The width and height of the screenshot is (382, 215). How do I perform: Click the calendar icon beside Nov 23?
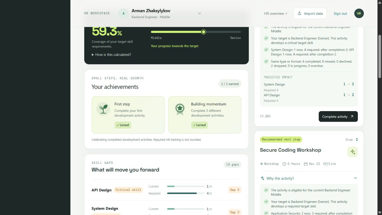306,164
